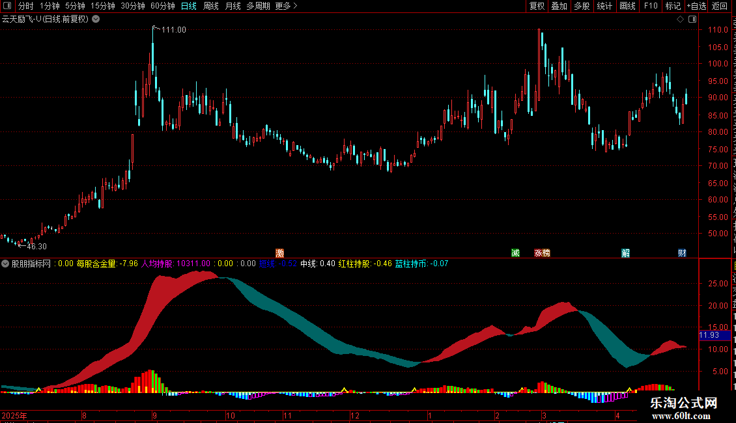The image size is (736, 423).
Task: Select the 30分钟 period tab
Action: coord(133,6)
